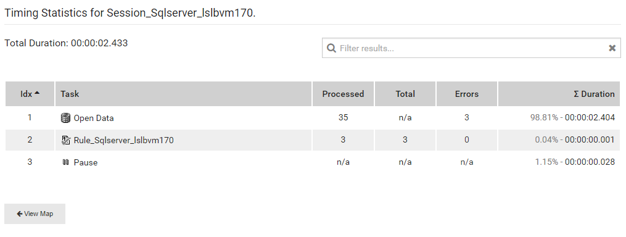The height and width of the screenshot is (237, 626).
Task: Click the Idx sort arrow
Action: 37,93
